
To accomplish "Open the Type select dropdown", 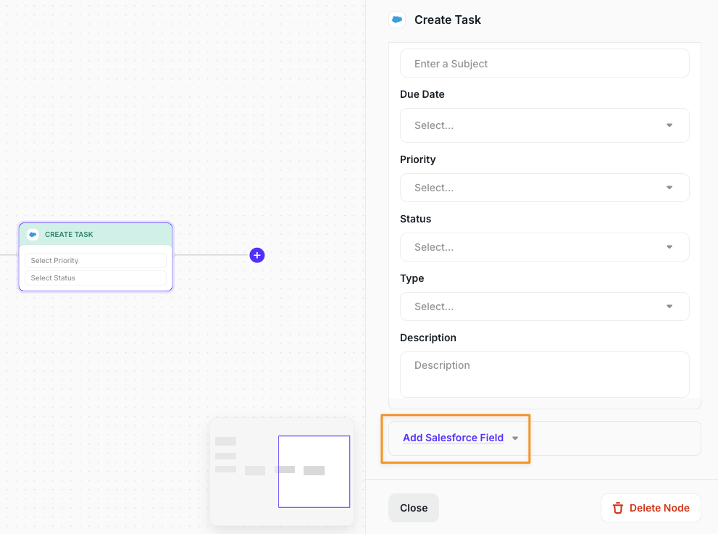I will pyautogui.click(x=544, y=306).
